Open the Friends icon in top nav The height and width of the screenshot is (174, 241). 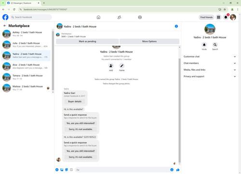pos(119,17)
